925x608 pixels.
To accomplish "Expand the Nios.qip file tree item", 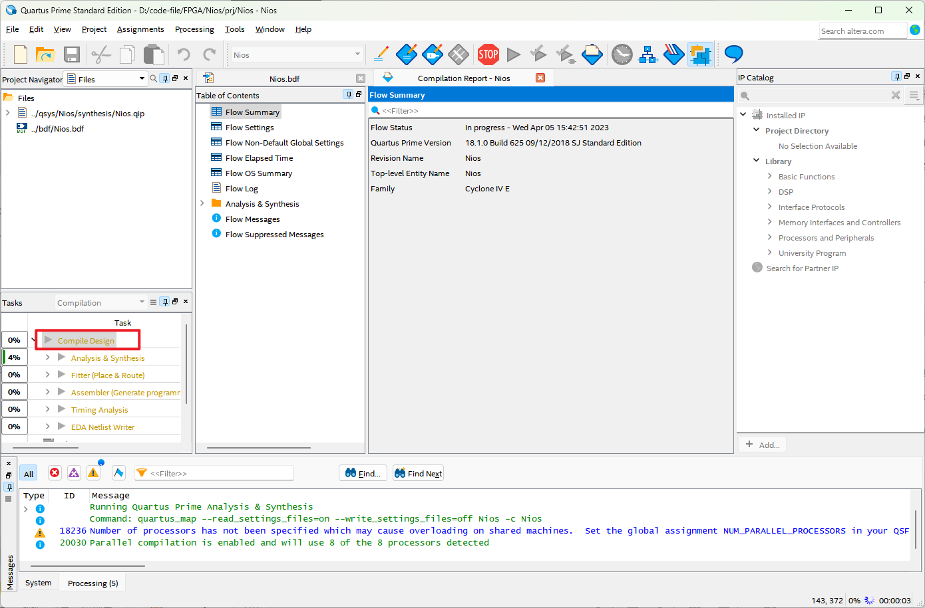I will 8,113.
